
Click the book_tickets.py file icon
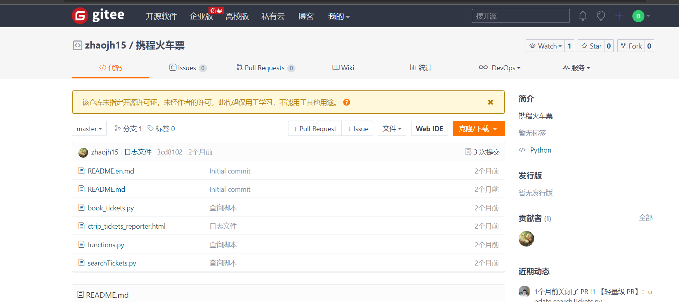coord(82,207)
